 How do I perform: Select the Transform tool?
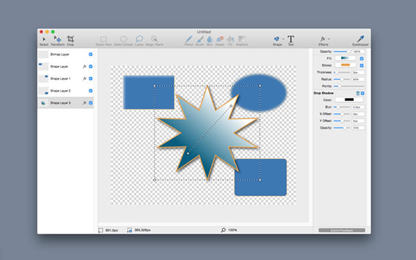58,41
